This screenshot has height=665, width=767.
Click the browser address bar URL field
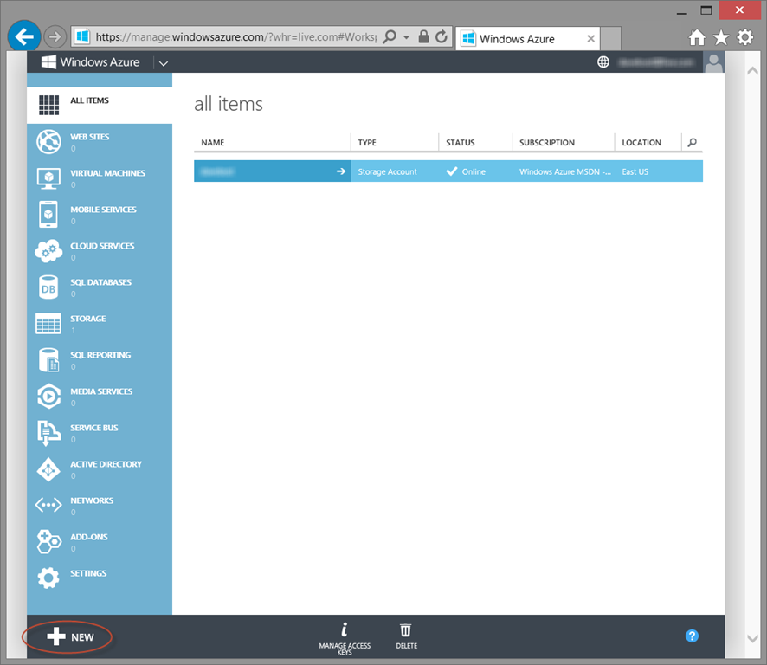236,37
